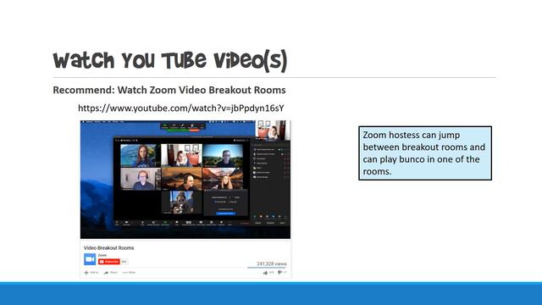Click the thumbs-up like icon

(265, 273)
